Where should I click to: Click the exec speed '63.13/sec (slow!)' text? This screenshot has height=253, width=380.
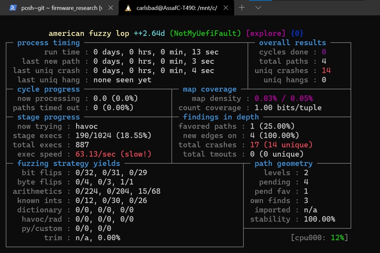(113, 154)
